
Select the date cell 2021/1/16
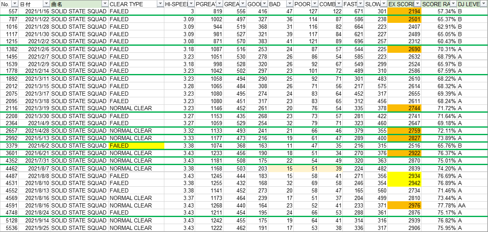tap(34, 12)
